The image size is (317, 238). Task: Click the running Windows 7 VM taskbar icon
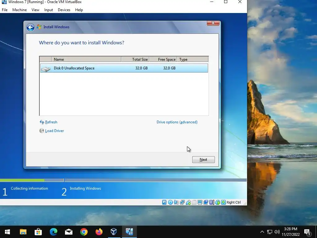coord(129,232)
